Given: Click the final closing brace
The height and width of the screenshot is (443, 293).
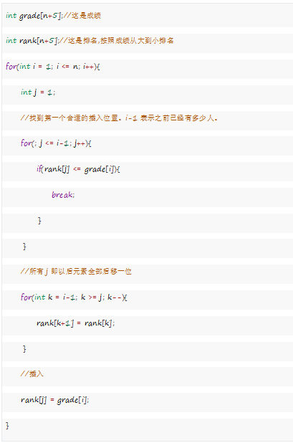Looking at the screenshot, I should pyautogui.click(x=7, y=426).
